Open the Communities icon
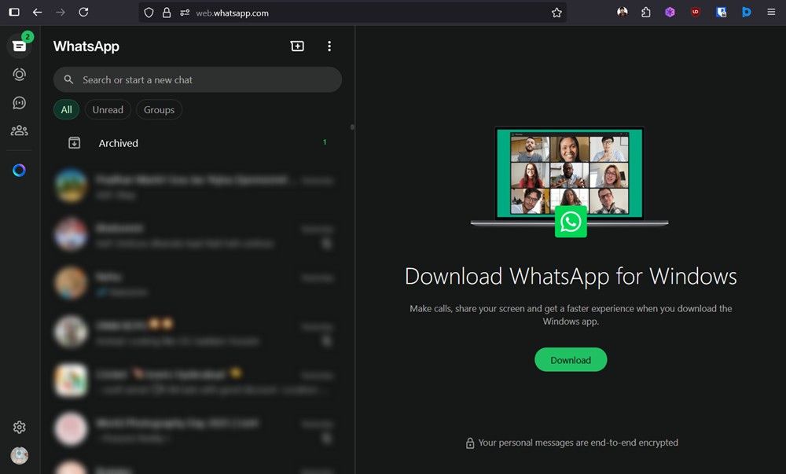The width and height of the screenshot is (786, 474). [19, 130]
